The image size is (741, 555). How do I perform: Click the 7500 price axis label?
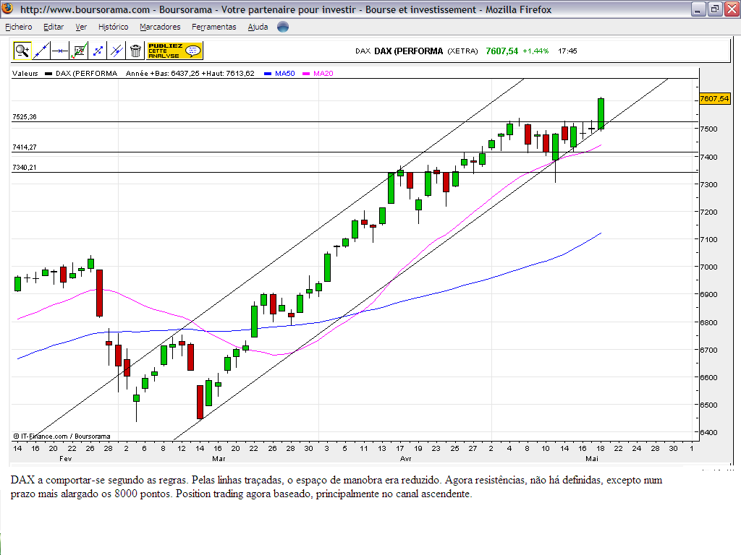tap(709, 129)
